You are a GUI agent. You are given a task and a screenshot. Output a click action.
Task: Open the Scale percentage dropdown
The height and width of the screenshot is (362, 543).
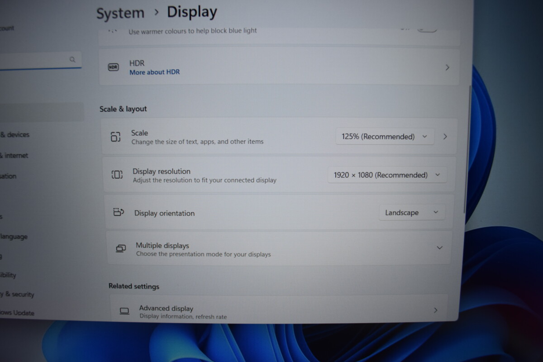click(x=385, y=136)
